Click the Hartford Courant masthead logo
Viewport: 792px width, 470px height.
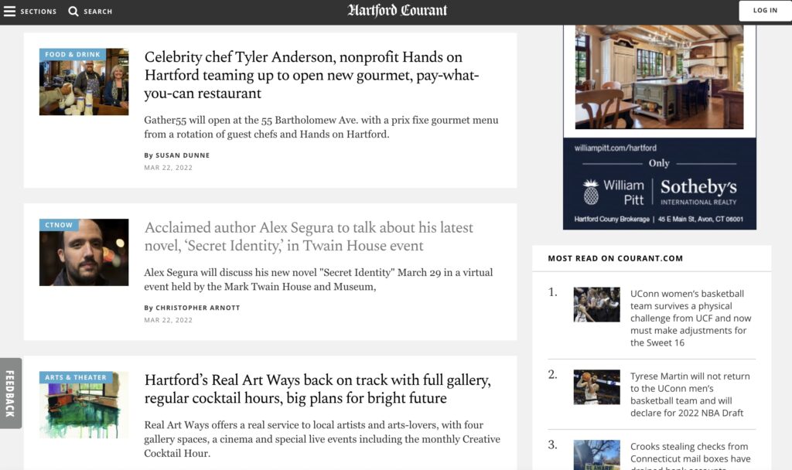396,11
